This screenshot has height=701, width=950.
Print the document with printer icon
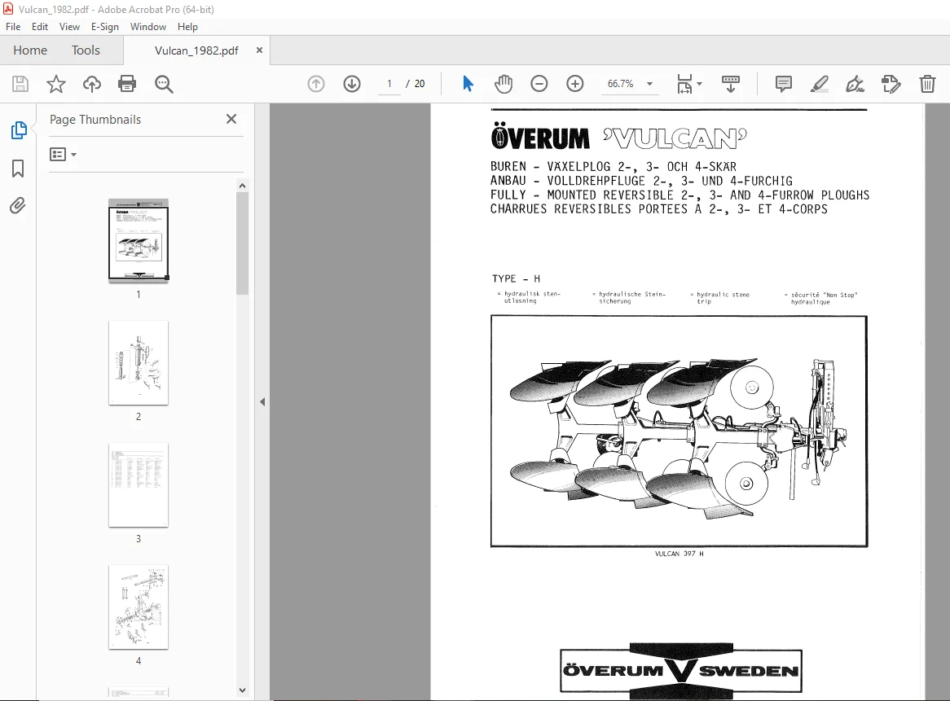point(127,84)
